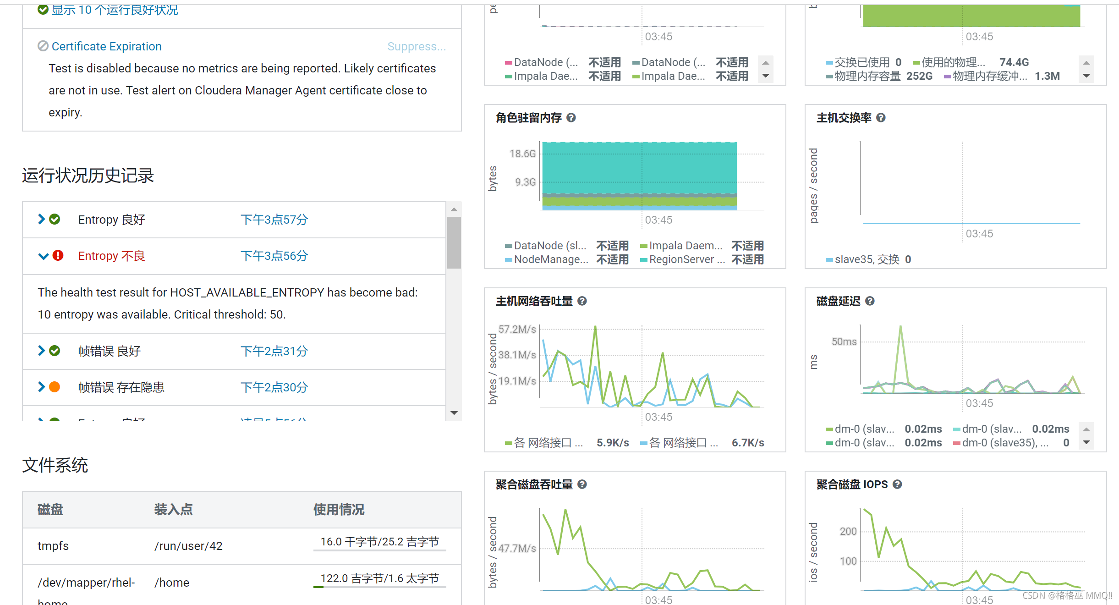Viewport: 1119px width, 605px height.
Task: Open help icon next to 聚合磁盘 IOPS
Action: point(897,484)
